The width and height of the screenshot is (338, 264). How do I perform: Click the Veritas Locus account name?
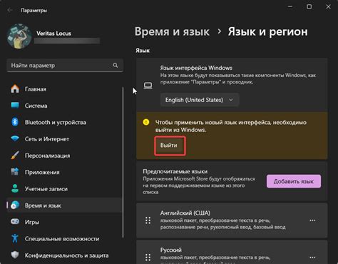[53, 34]
